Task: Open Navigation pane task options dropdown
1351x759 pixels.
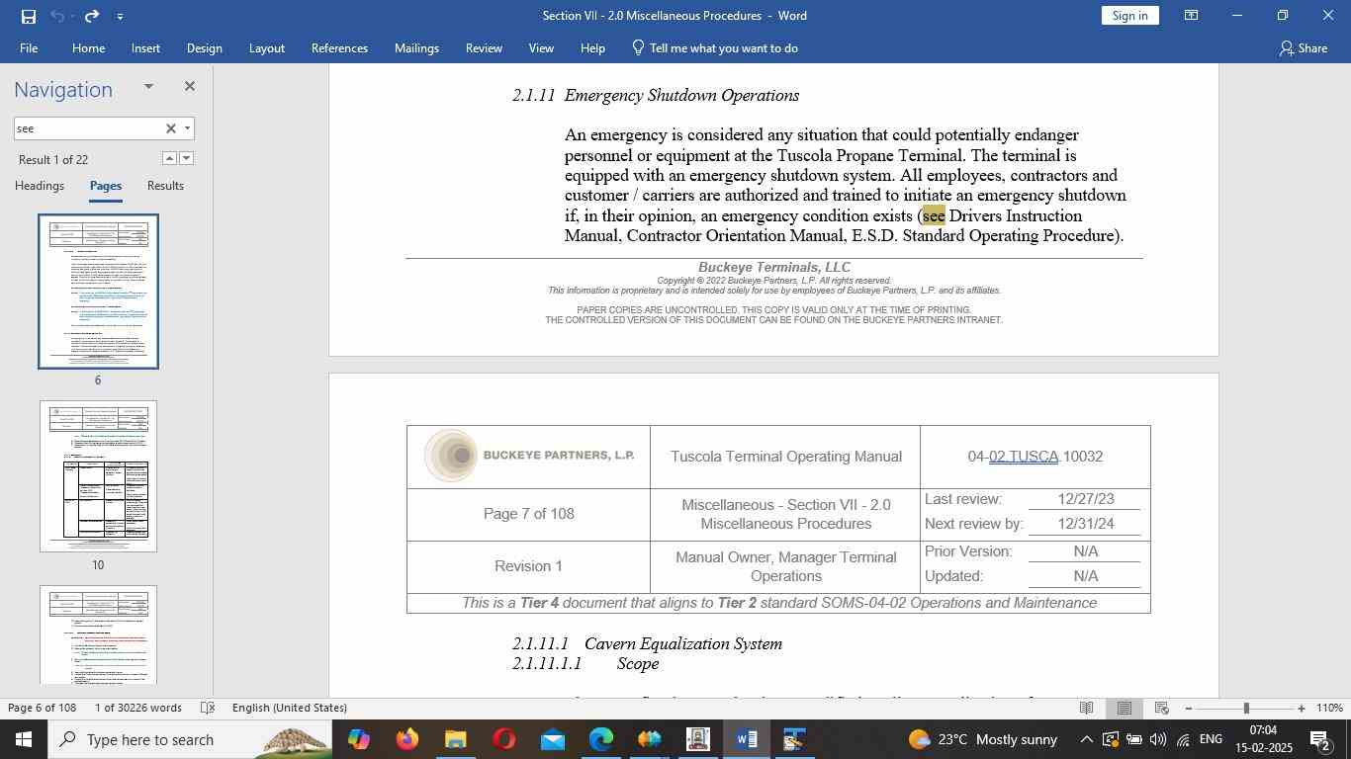Action: point(148,86)
